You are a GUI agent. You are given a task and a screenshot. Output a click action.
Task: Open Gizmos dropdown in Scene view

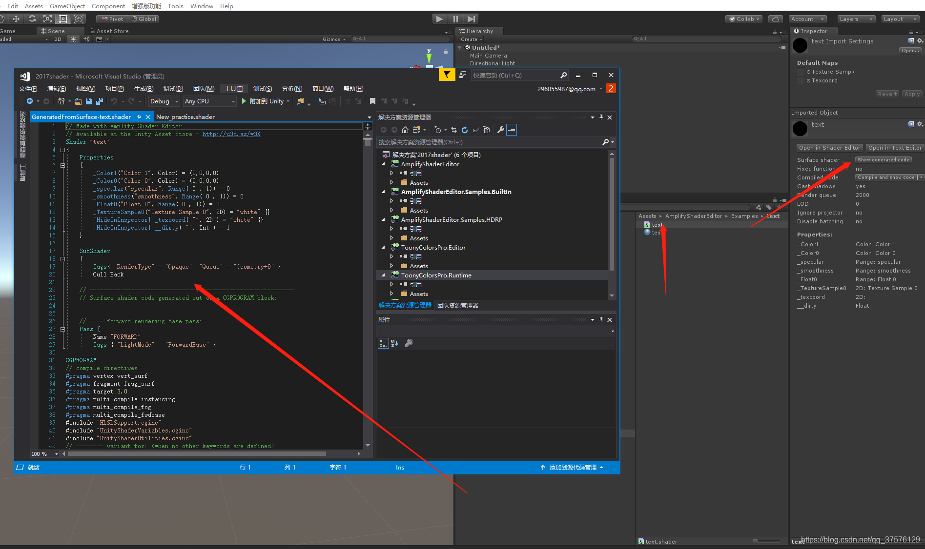[334, 39]
